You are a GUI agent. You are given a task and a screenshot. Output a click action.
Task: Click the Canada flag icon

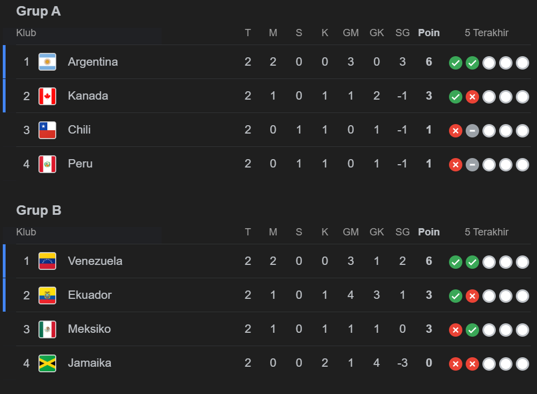[47, 96]
